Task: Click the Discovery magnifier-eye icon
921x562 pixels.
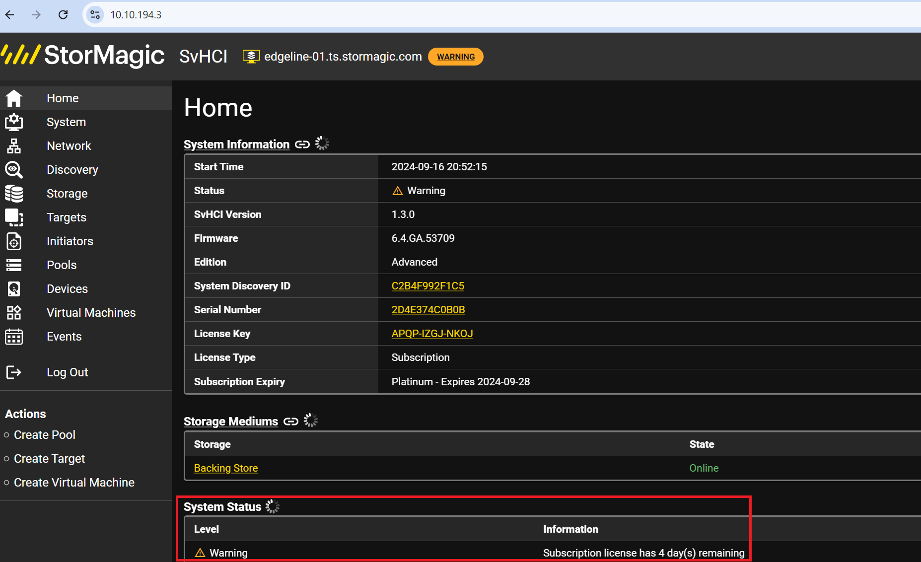Action: click(14, 170)
